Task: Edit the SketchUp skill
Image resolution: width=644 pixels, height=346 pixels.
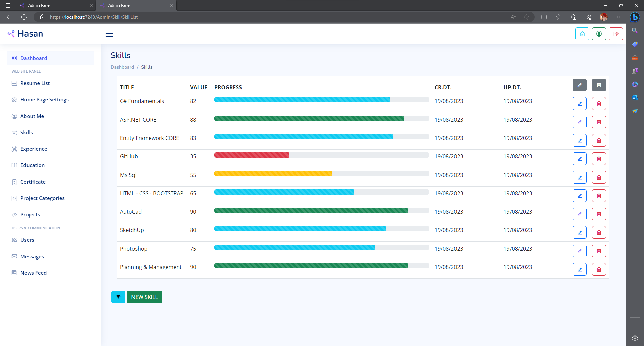Action: tap(580, 232)
